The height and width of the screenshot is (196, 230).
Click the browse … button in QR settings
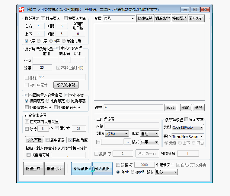(127, 142)
